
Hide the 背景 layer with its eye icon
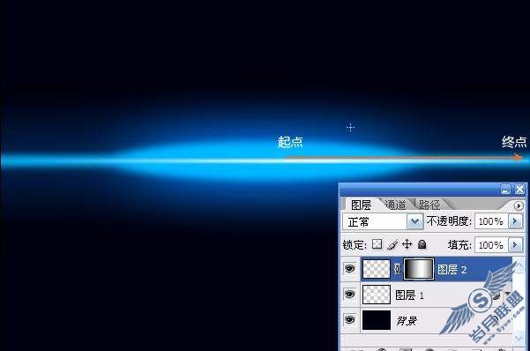(x=350, y=319)
